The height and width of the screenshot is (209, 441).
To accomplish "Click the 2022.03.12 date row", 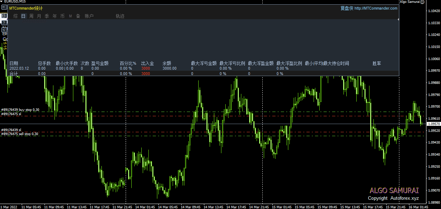I will pyautogui.click(x=19, y=68).
